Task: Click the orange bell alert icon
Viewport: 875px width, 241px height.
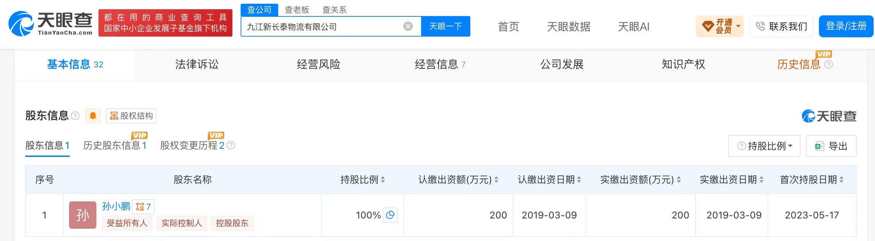Action: [93, 116]
